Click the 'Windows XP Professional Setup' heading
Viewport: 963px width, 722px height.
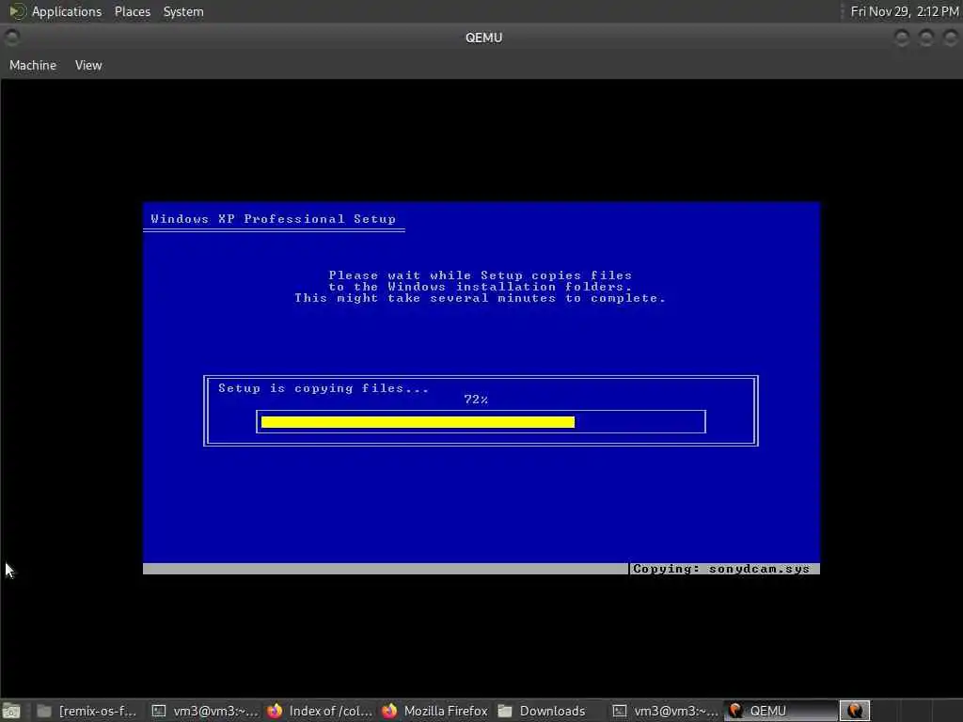pos(274,219)
